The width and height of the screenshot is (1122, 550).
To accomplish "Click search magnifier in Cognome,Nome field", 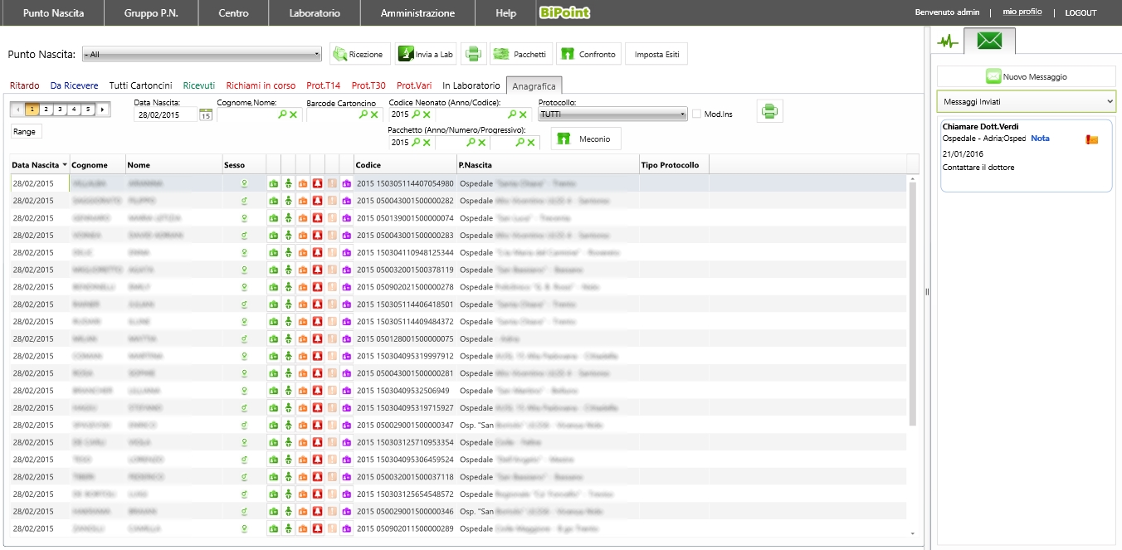I will (281, 114).
